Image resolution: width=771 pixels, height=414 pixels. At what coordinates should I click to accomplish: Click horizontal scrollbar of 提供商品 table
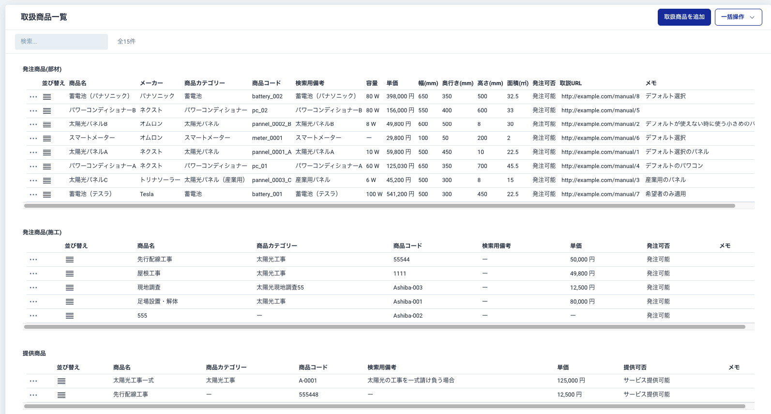click(385, 406)
